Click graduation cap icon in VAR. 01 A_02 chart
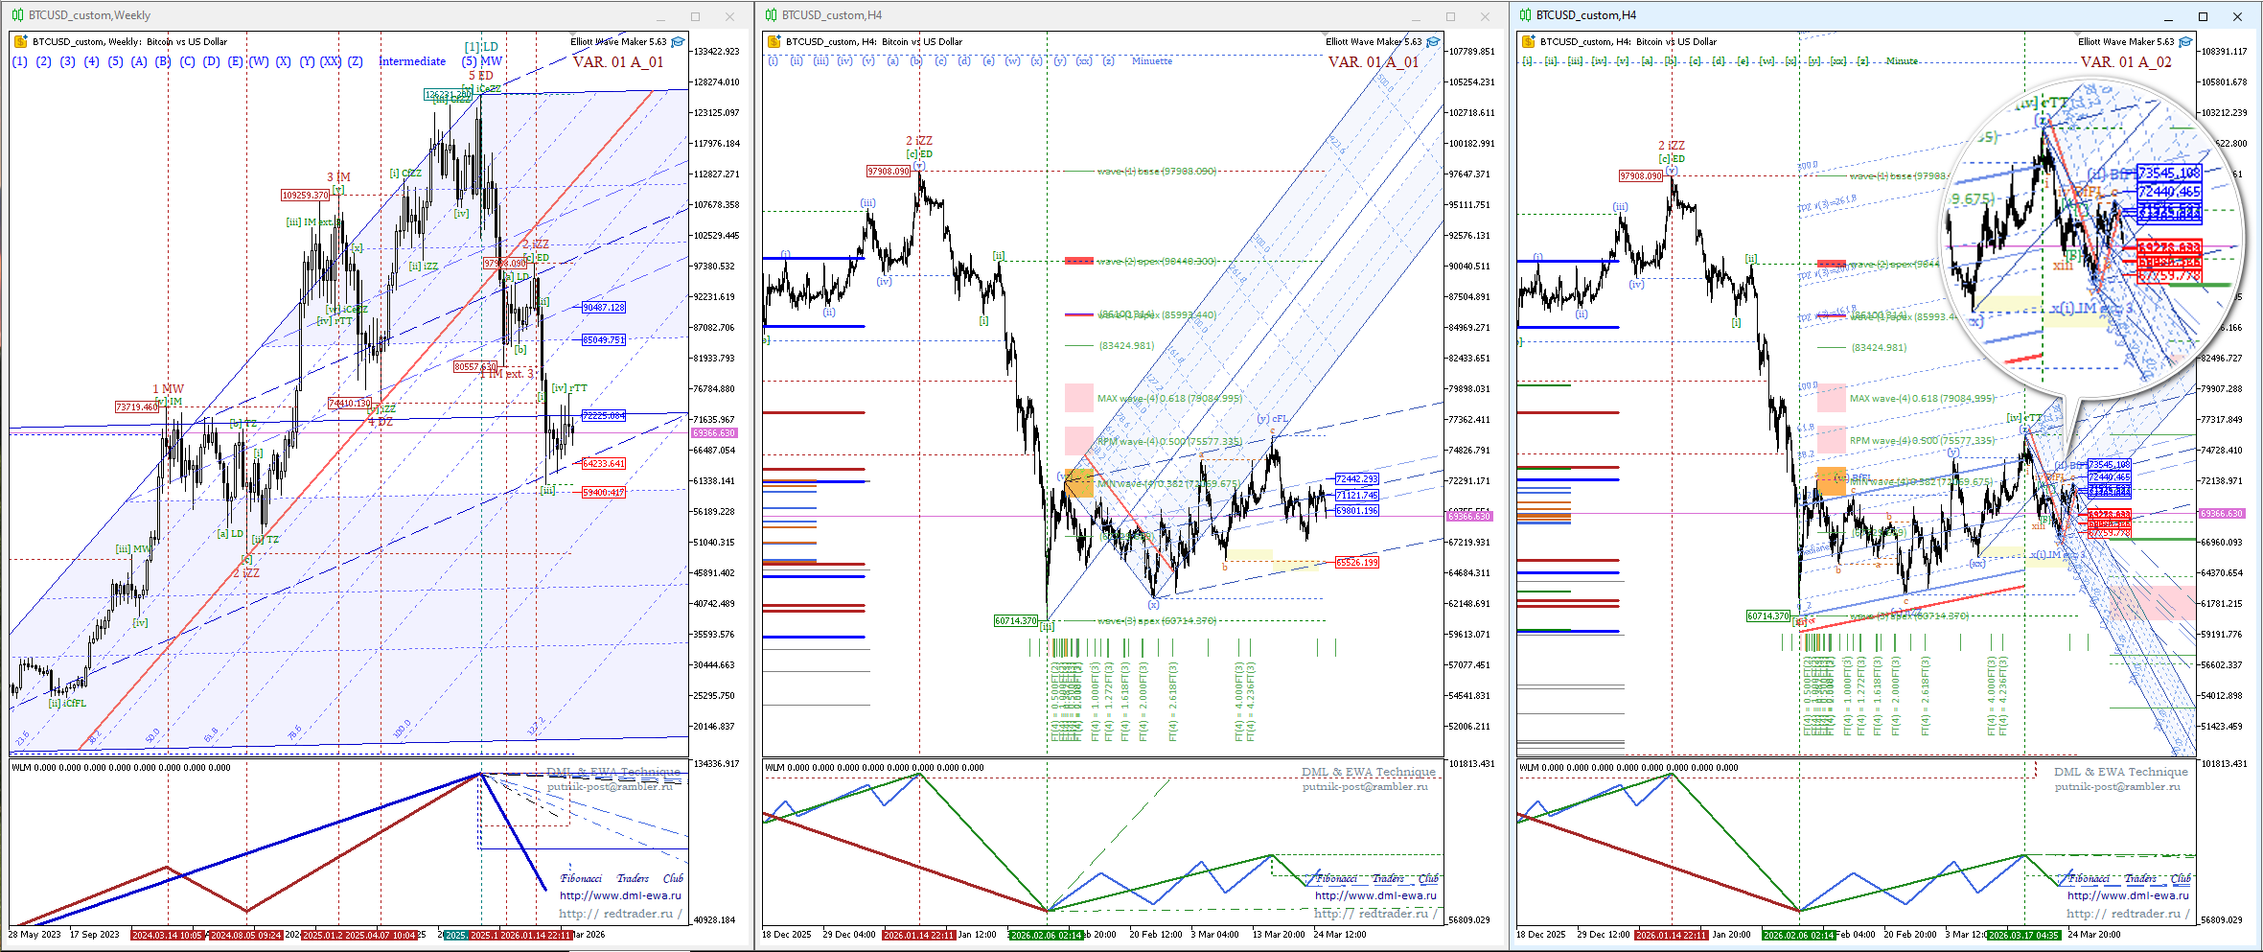 click(2185, 42)
